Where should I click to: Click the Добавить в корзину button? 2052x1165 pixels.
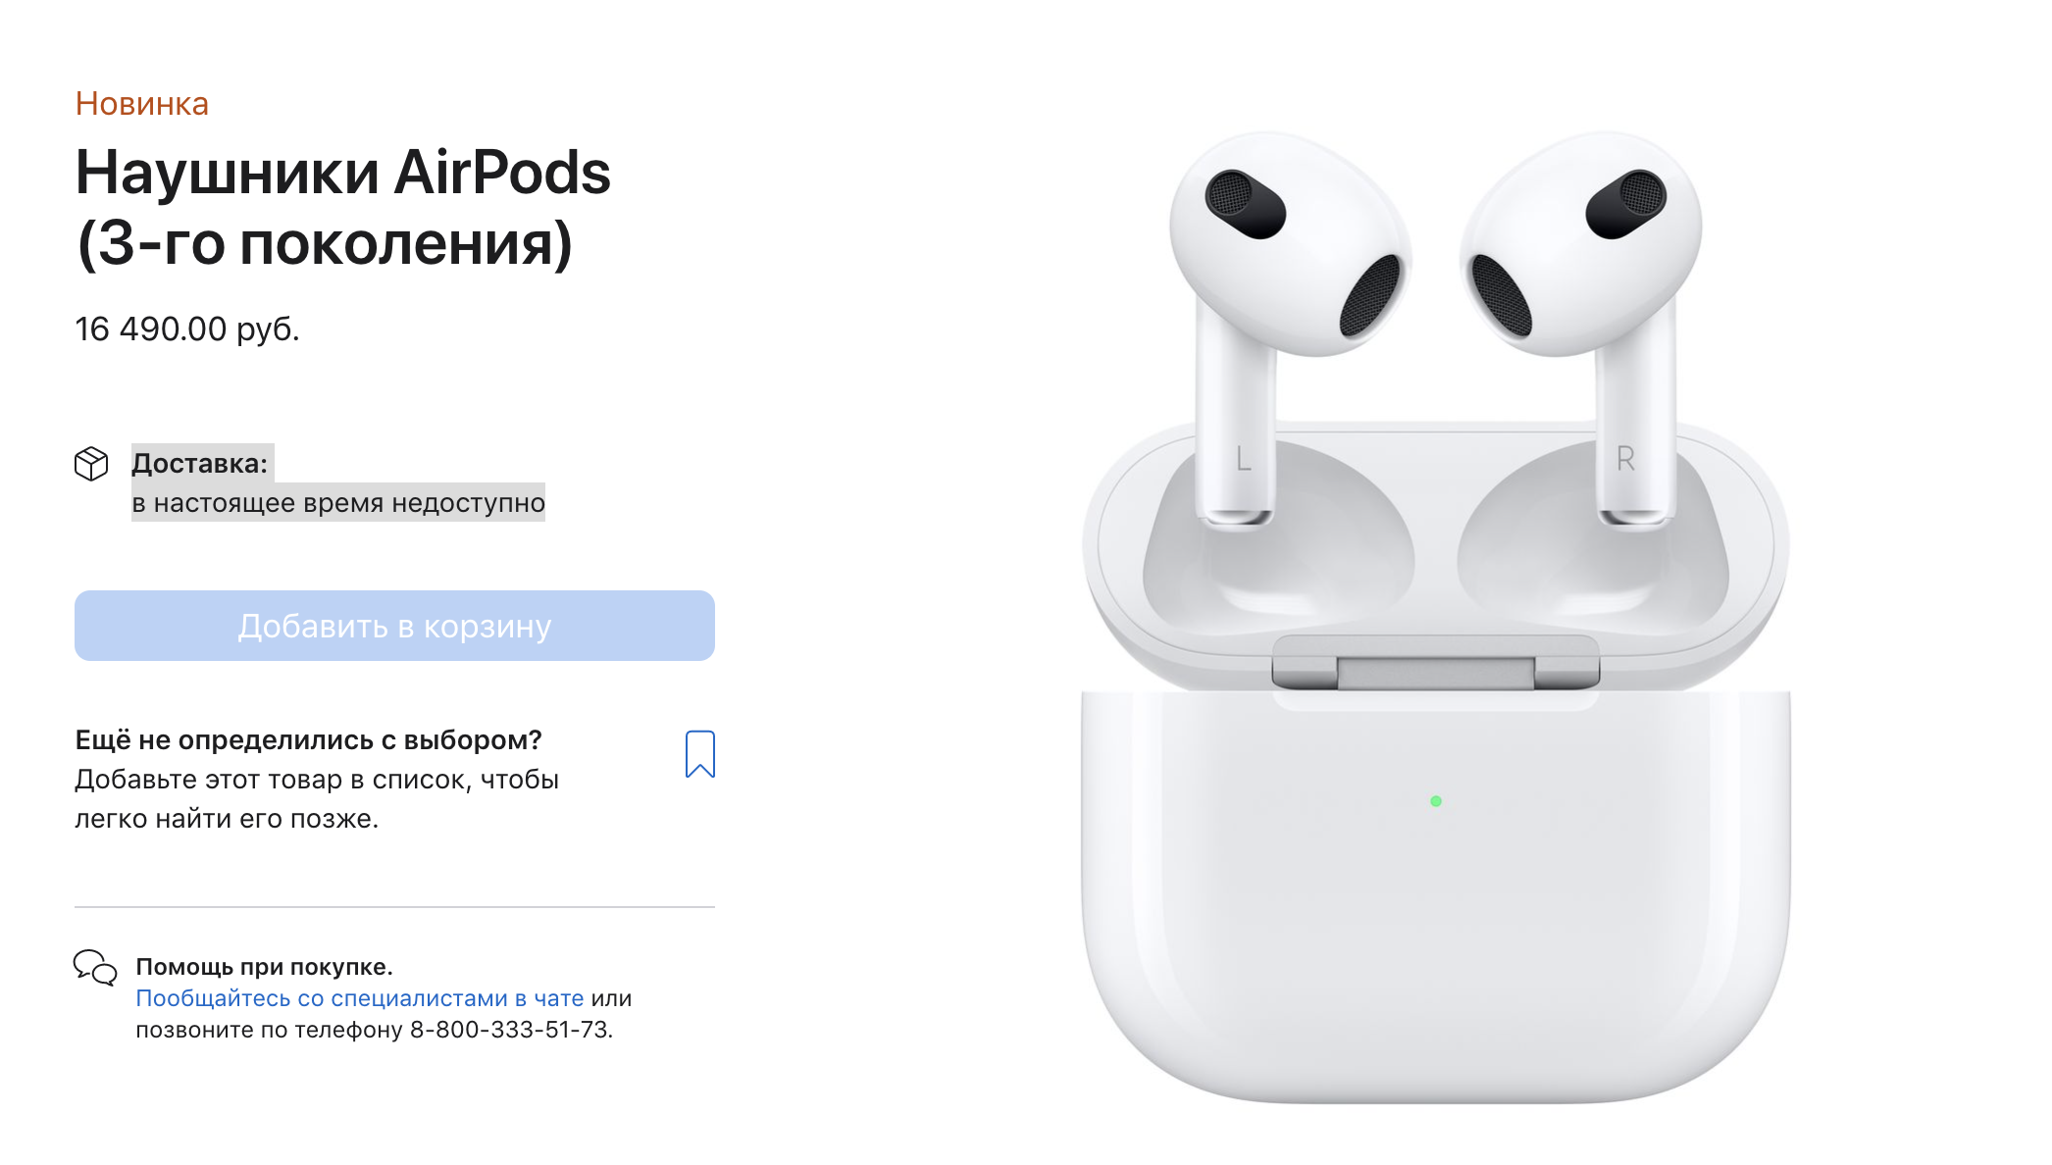(x=394, y=626)
